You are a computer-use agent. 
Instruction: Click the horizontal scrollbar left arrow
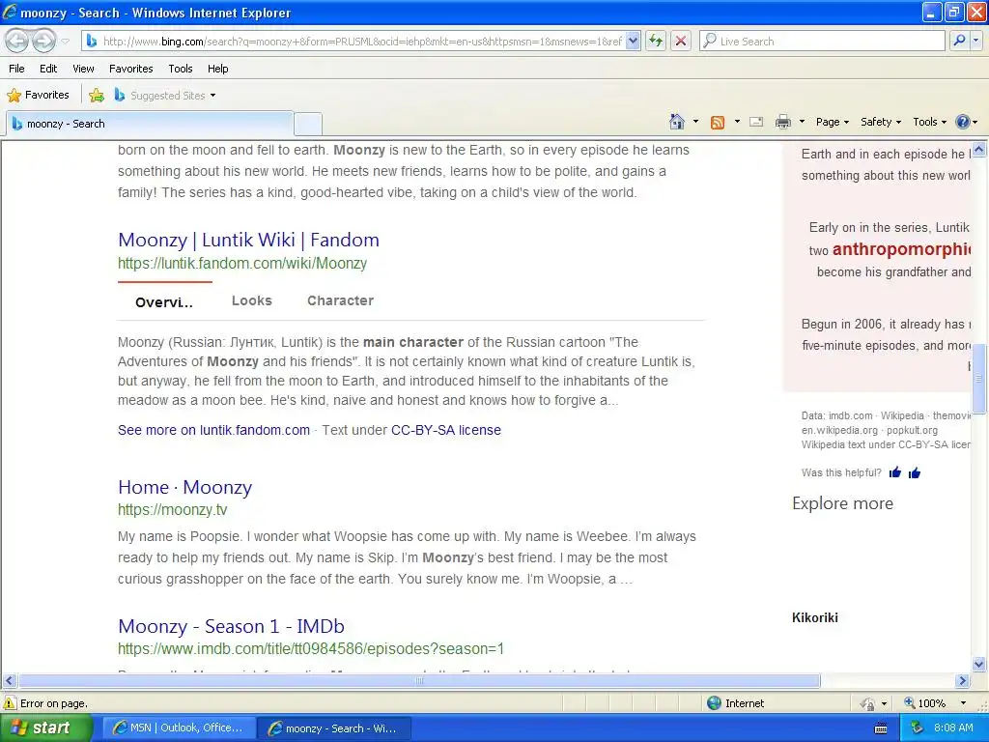(x=9, y=681)
